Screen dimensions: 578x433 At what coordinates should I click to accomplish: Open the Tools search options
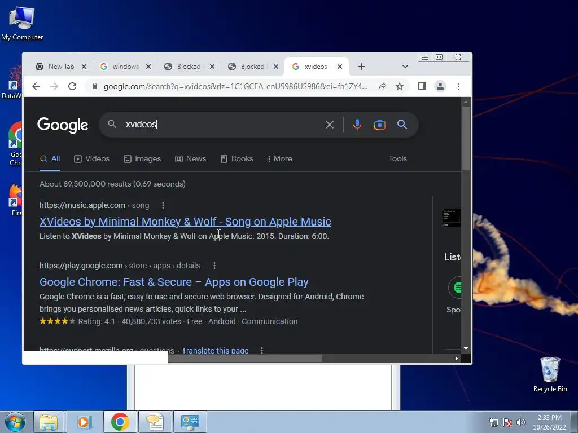pos(397,158)
